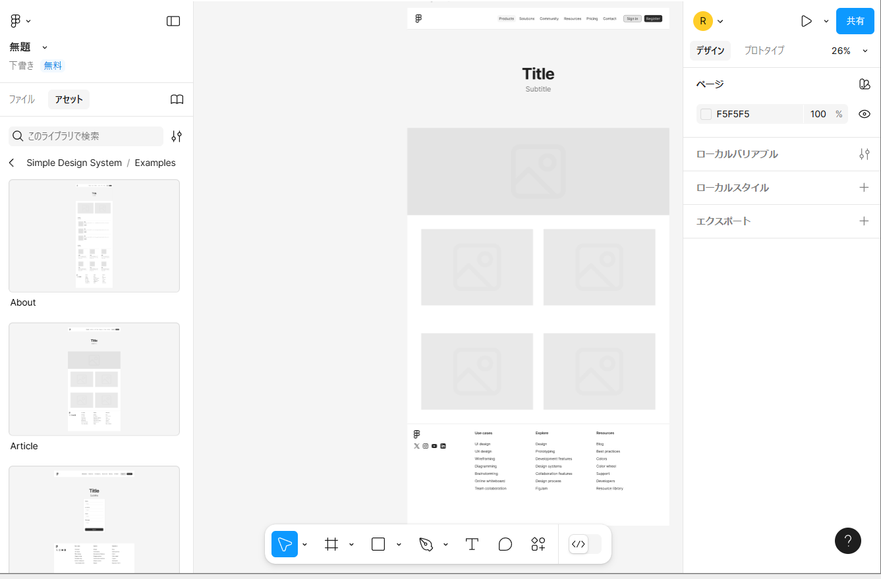Click the Use cases footer heading

coord(484,433)
